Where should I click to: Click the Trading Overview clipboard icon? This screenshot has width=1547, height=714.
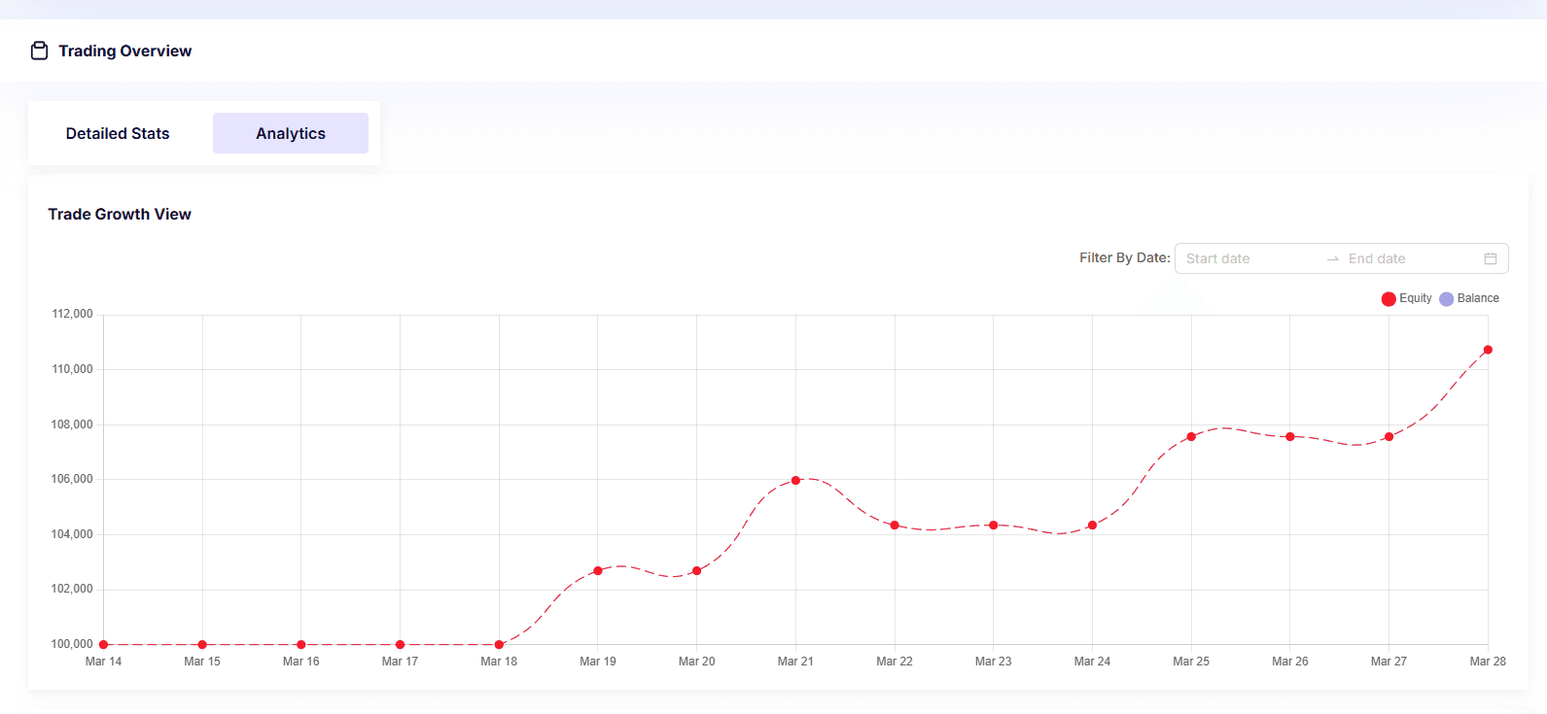(x=39, y=51)
